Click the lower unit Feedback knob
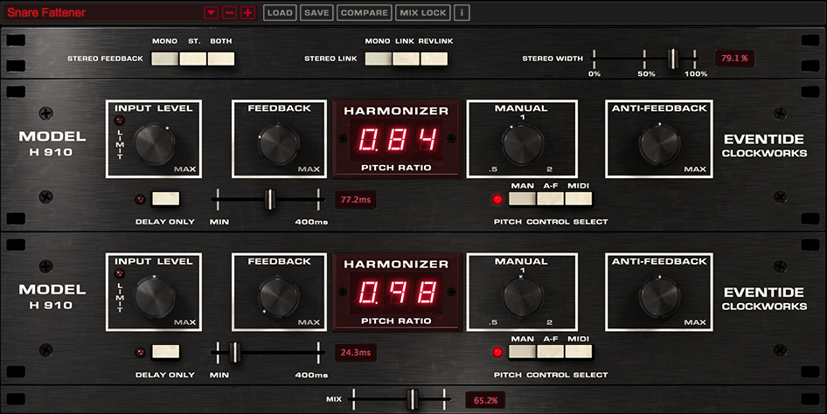 (x=279, y=297)
